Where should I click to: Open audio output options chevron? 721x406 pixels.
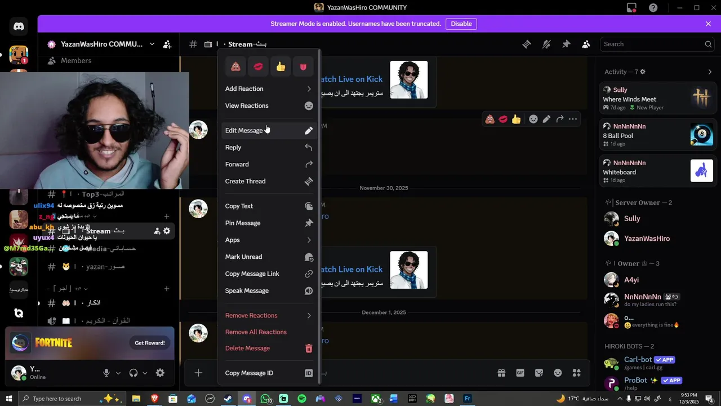(x=145, y=373)
